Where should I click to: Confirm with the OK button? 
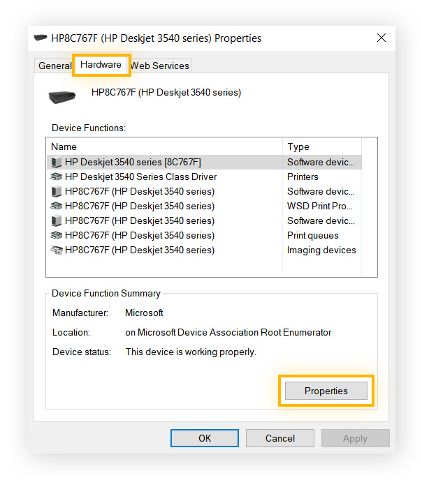tap(205, 438)
